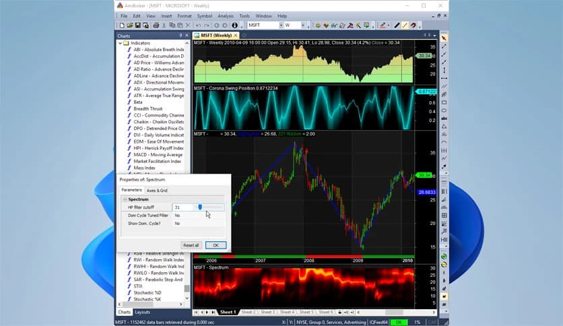Screen dimensions: 563x326
Task: Go to the first sheet with the first-sheet arrow
Action: 196,313
